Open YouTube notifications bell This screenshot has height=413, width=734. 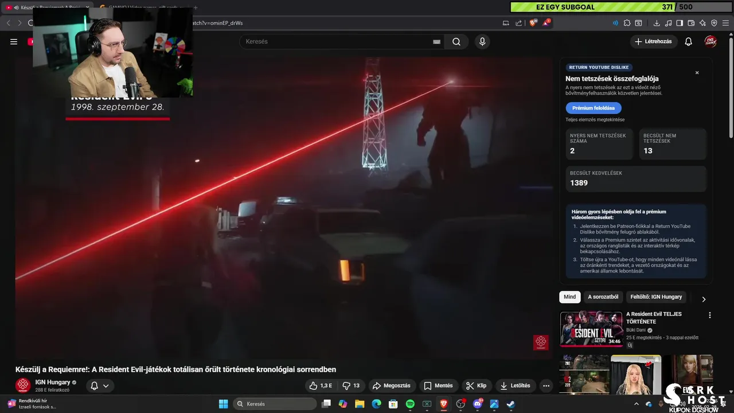click(x=689, y=41)
